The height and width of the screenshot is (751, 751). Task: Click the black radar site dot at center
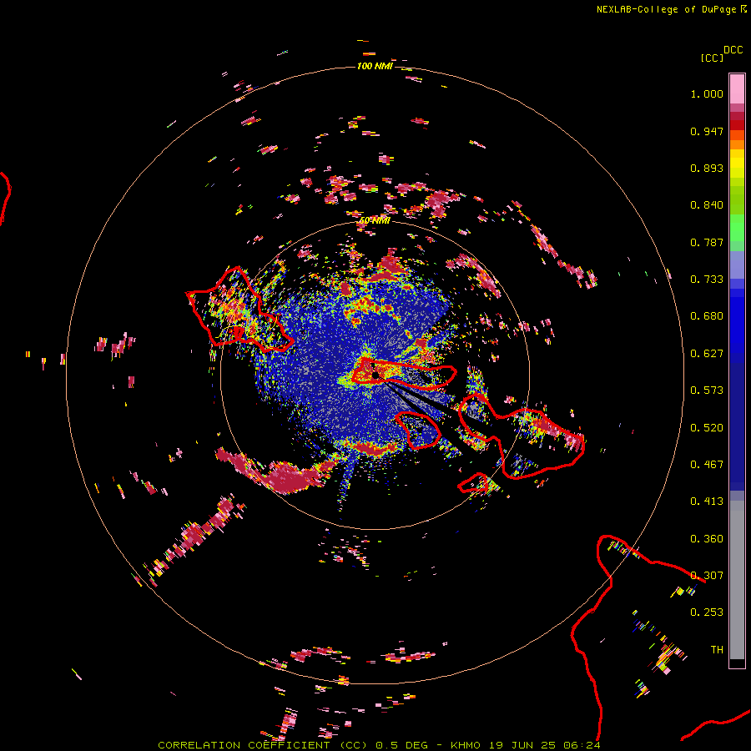[x=375, y=375]
